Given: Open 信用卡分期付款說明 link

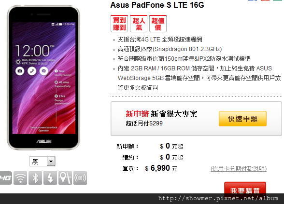Looking at the screenshot, I should tap(239, 169).
